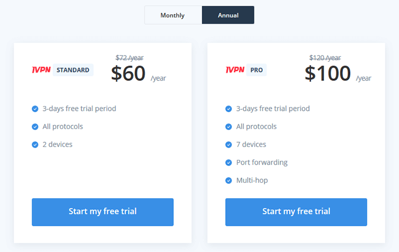Screen dimensions: 399x252
Task: Start free trial for Pro plan
Action: (296, 212)
